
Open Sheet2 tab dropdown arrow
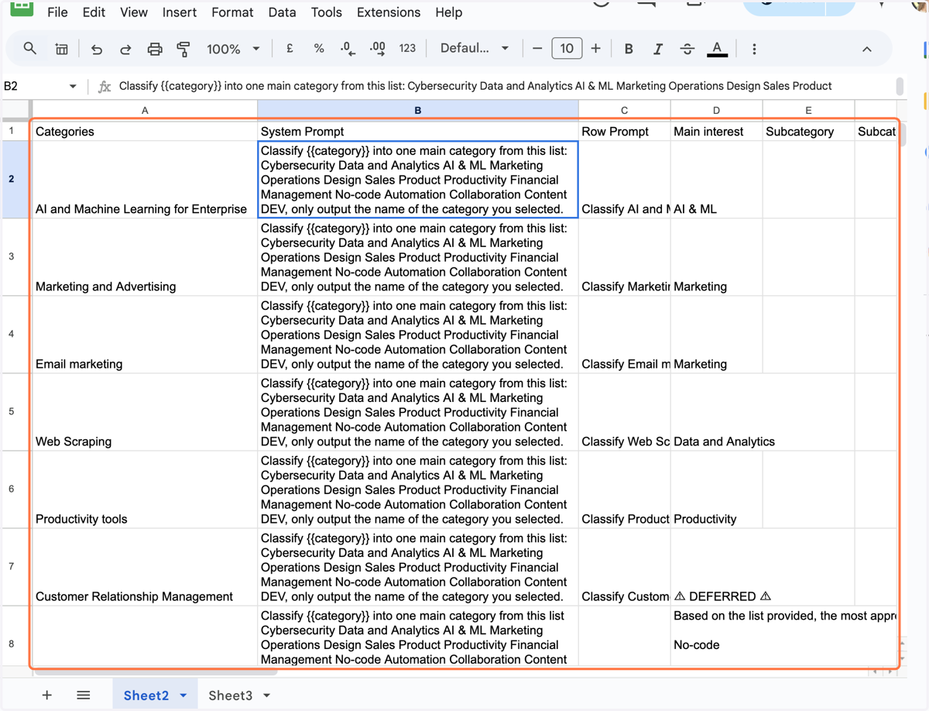[183, 696]
